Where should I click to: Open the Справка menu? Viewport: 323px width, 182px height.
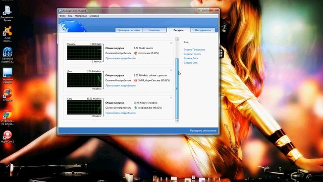[x=94, y=16]
